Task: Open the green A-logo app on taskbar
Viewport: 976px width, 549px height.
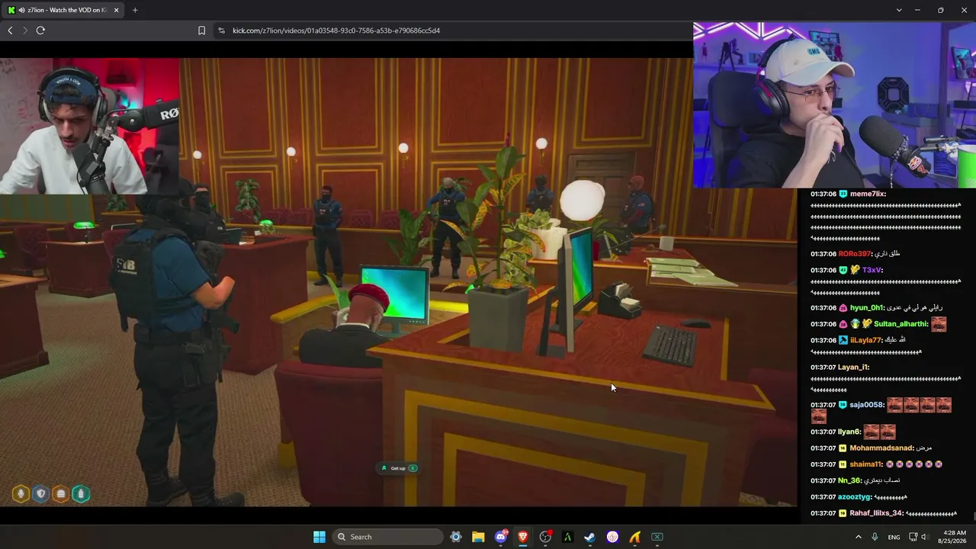Action: [567, 537]
